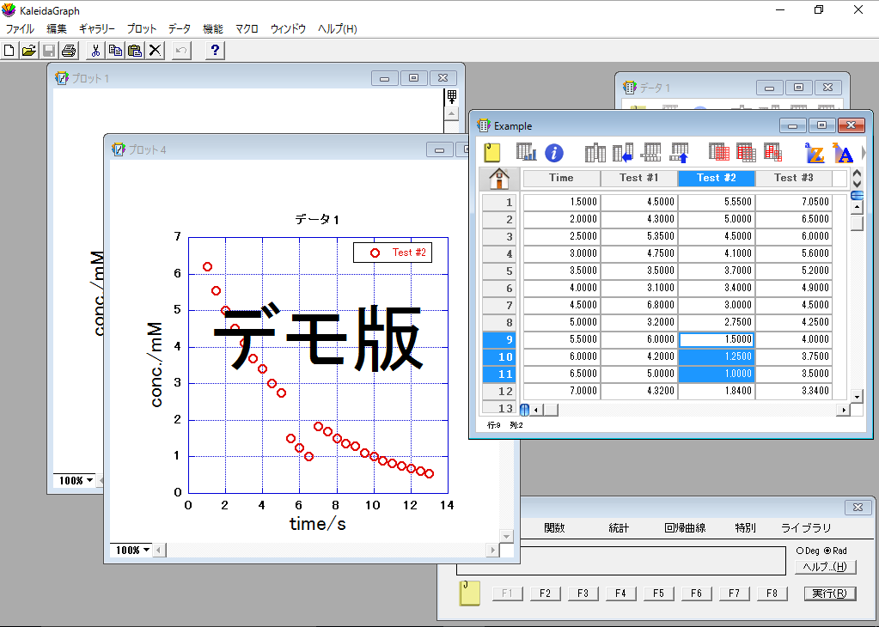Open the 編集 menu
This screenshot has width=879, height=627.
[x=57, y=28]
